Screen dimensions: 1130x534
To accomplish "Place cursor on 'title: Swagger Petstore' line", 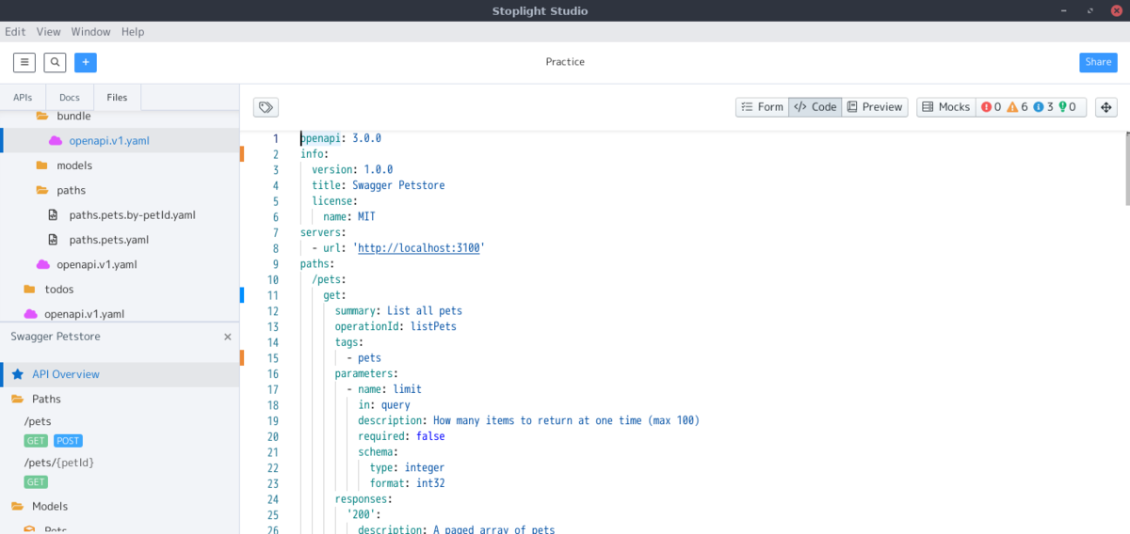I will click(x=379, y=185).
